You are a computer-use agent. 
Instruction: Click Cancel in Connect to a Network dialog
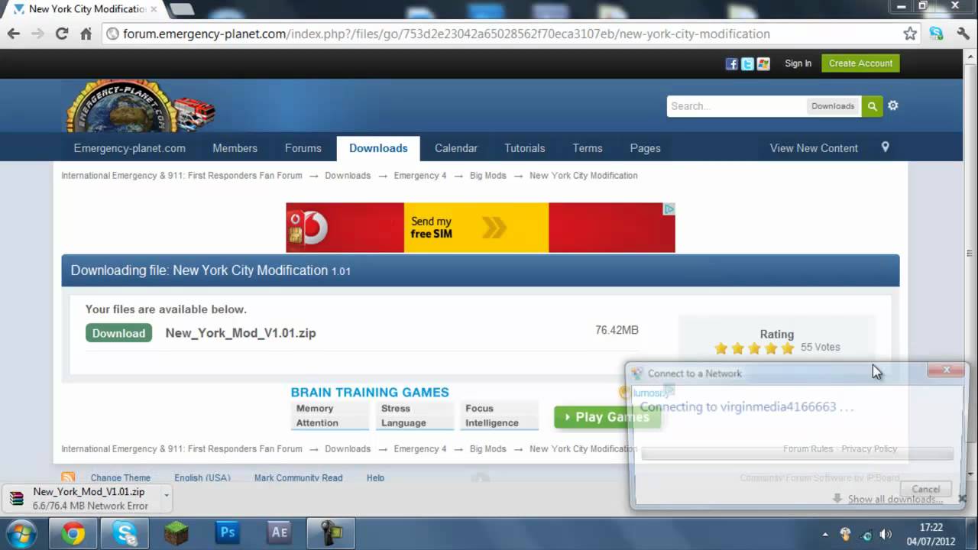pyautogui.click(x=925, y=489)
